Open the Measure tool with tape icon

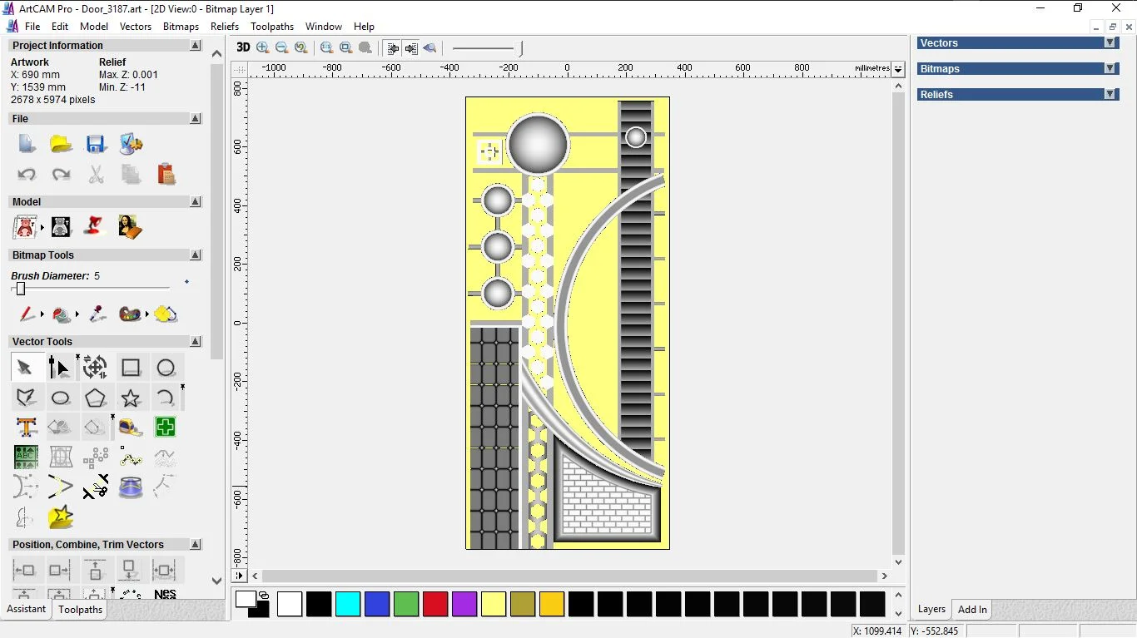click(130, 428)
